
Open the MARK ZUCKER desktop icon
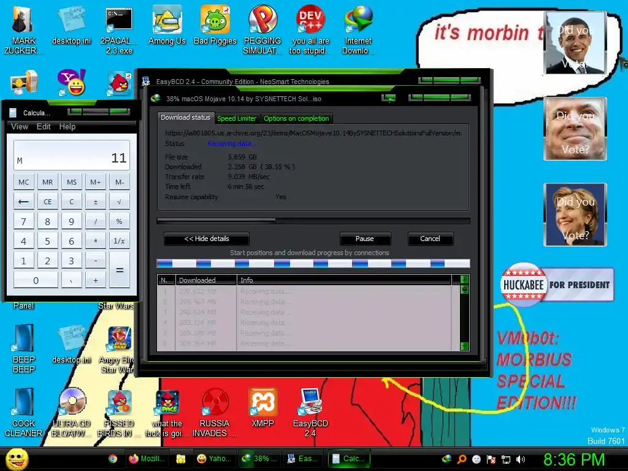coord(23,29)
